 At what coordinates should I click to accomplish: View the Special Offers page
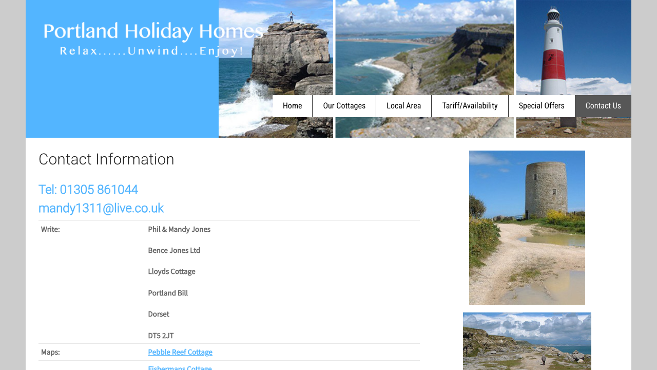(542, 106)
